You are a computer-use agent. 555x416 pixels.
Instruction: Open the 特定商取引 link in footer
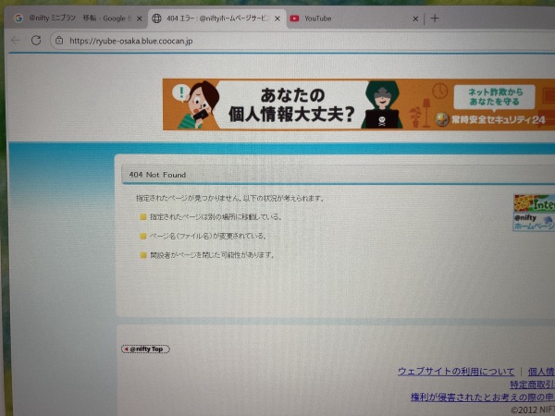click(x=531, y=384)
